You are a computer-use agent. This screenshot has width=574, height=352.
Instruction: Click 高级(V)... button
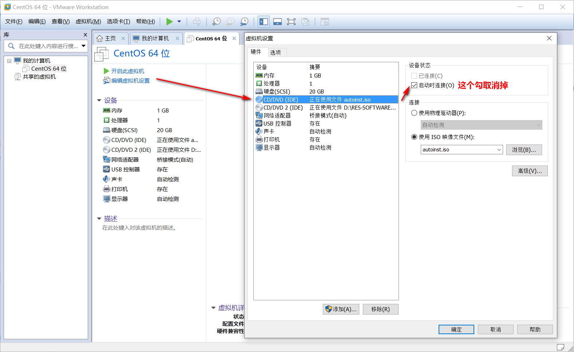530,171
